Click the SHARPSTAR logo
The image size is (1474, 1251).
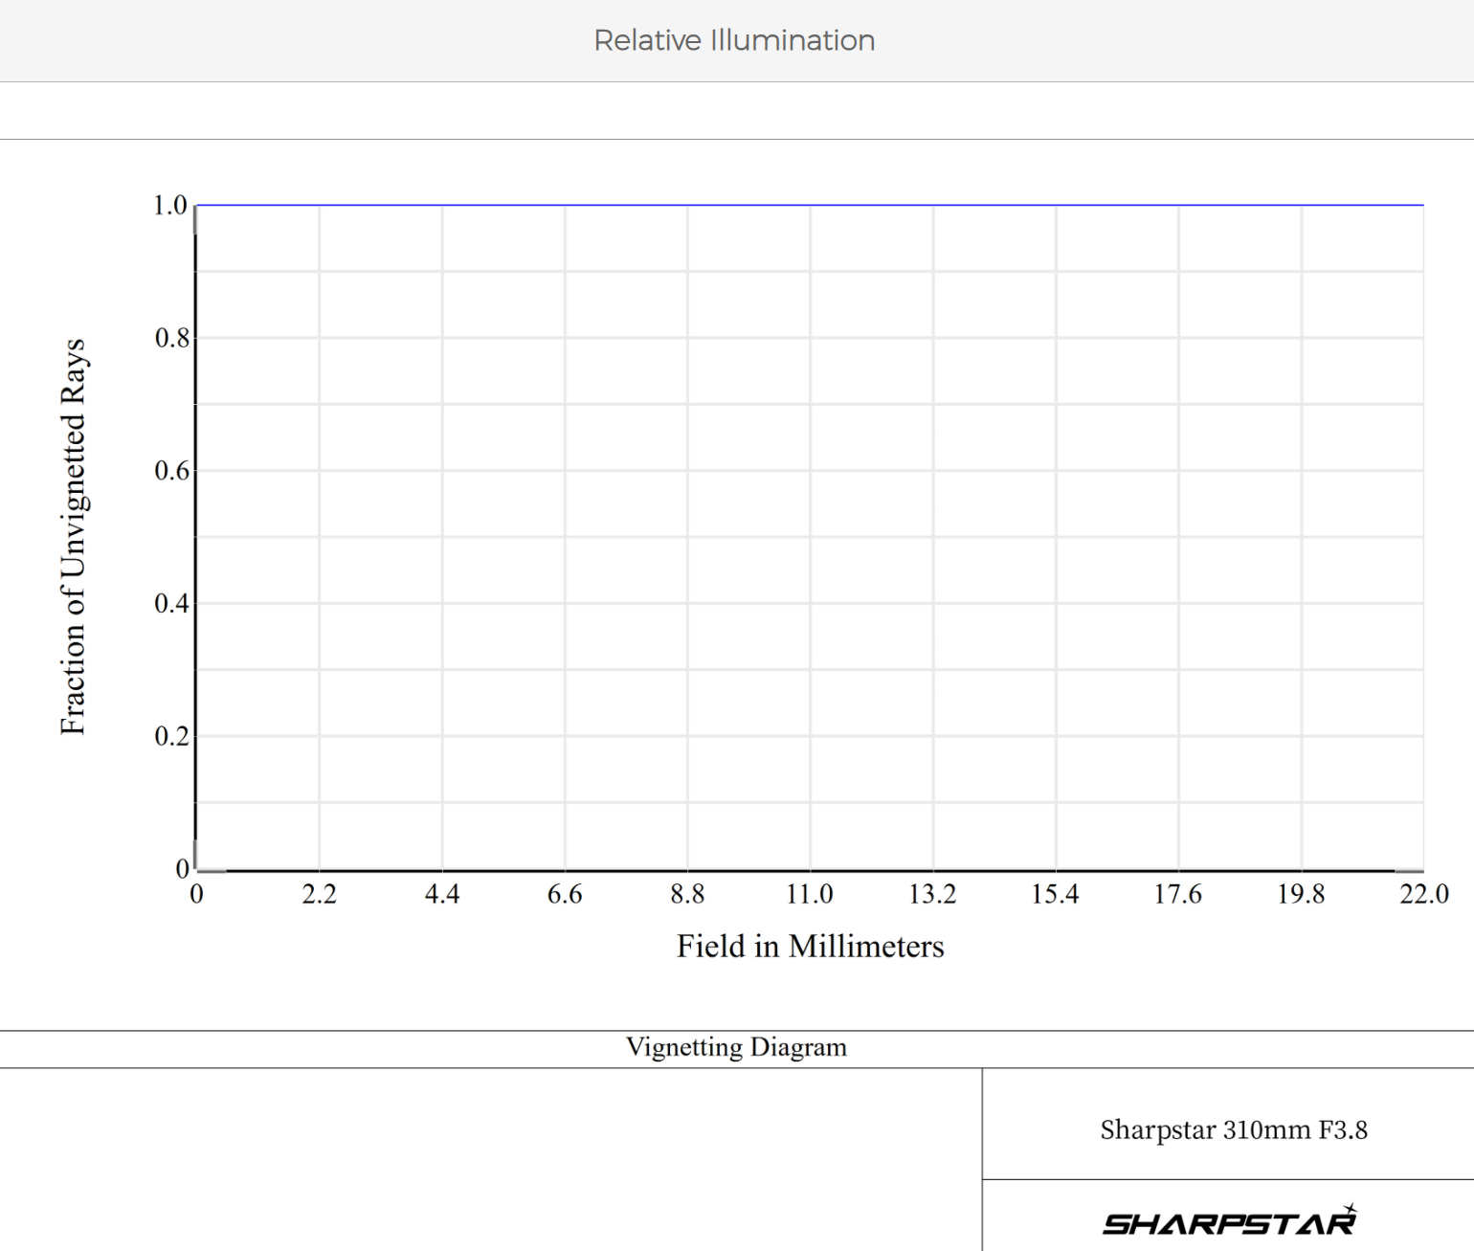(x=1229, y=1223)
